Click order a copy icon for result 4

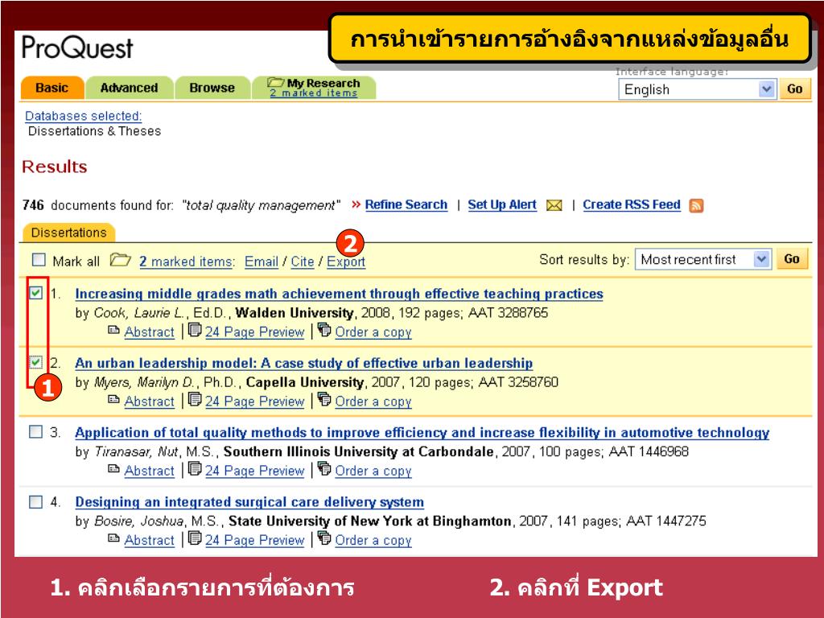(x=325, y=538)
